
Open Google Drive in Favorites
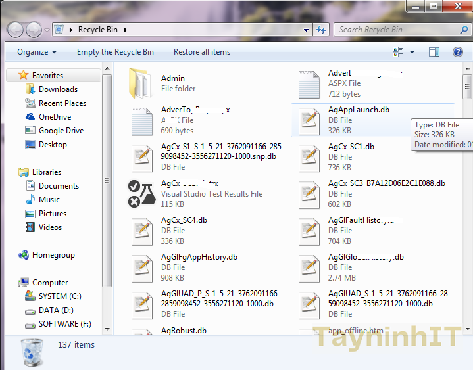click(x=61, y=131)
